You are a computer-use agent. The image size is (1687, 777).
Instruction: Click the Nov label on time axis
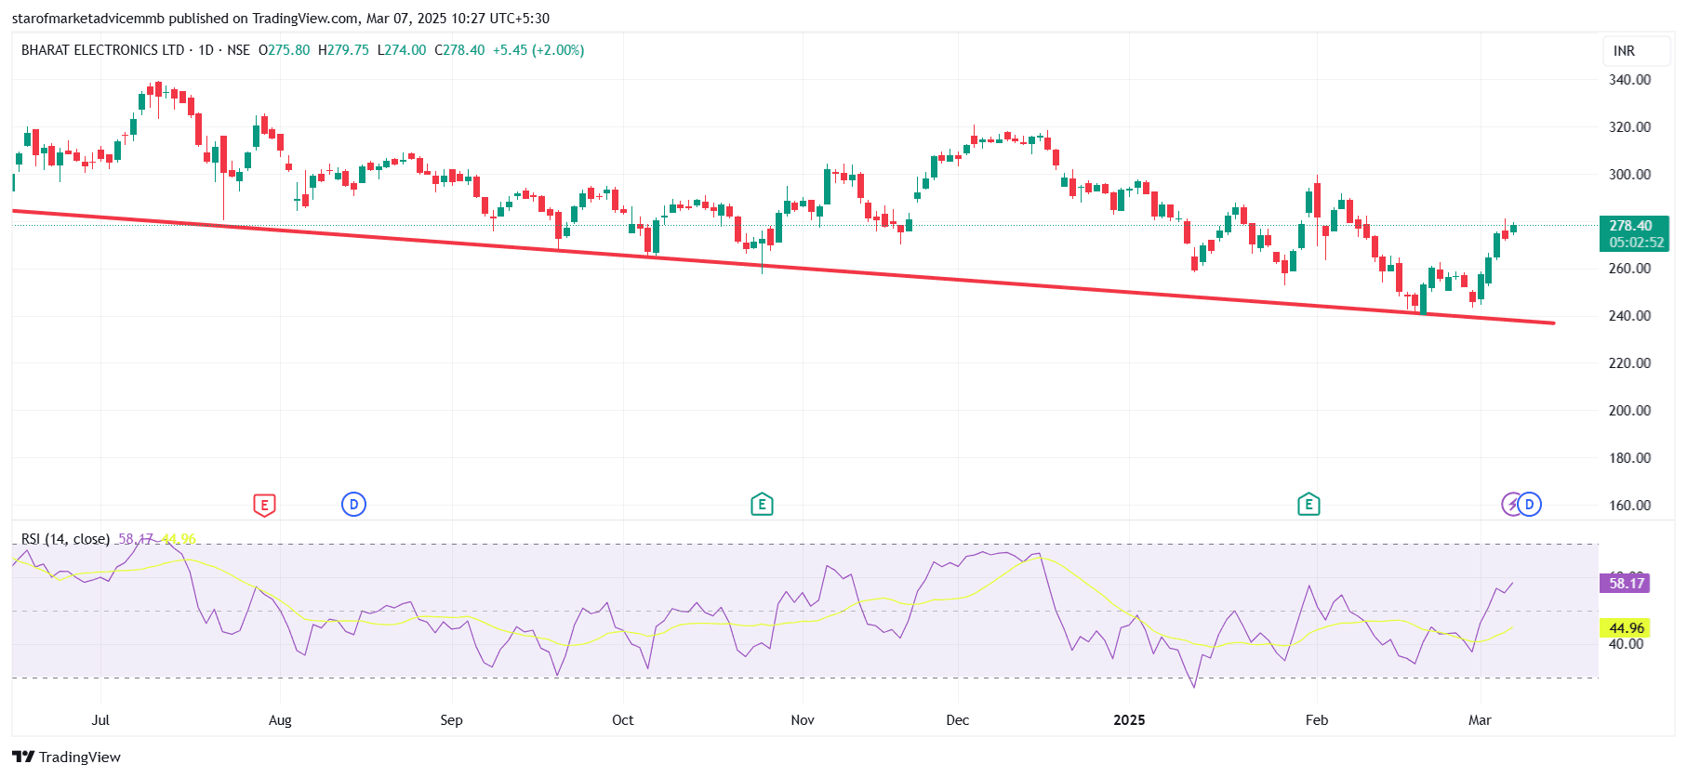click(803, 720)
